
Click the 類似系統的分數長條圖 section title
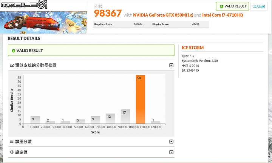pos(36,65)
